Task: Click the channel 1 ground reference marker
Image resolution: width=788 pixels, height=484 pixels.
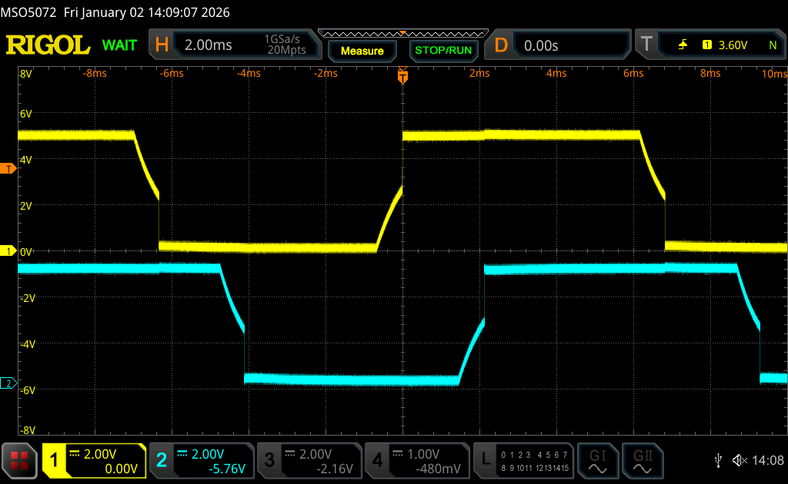Action: (x=8, y=251)
